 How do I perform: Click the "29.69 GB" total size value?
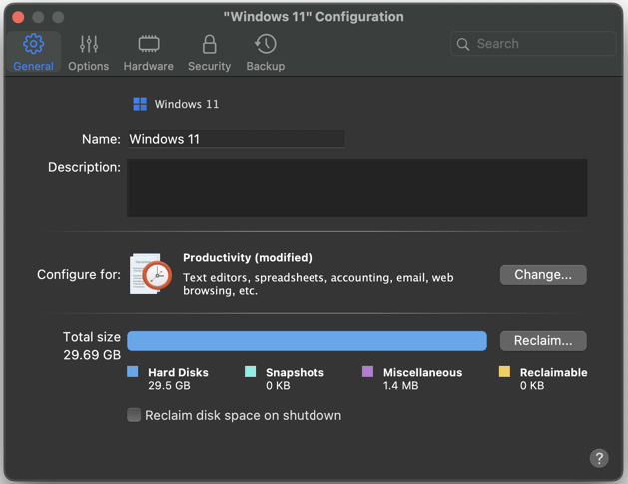(92, 355)
